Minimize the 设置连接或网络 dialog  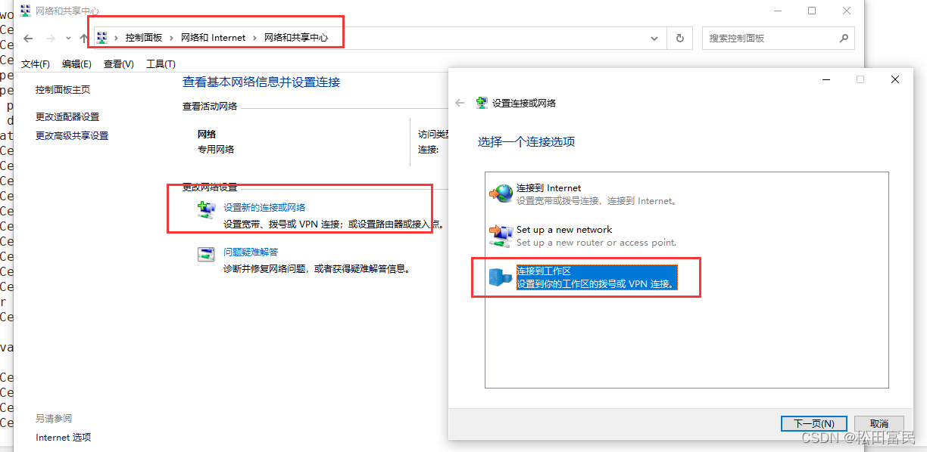coord(826,79)
